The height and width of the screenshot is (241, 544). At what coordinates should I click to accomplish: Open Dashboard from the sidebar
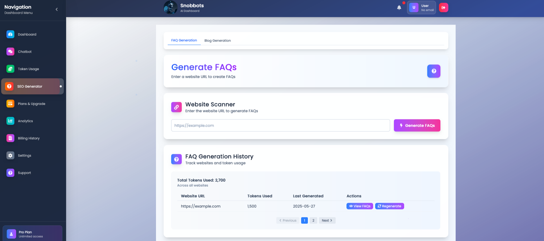27,35
